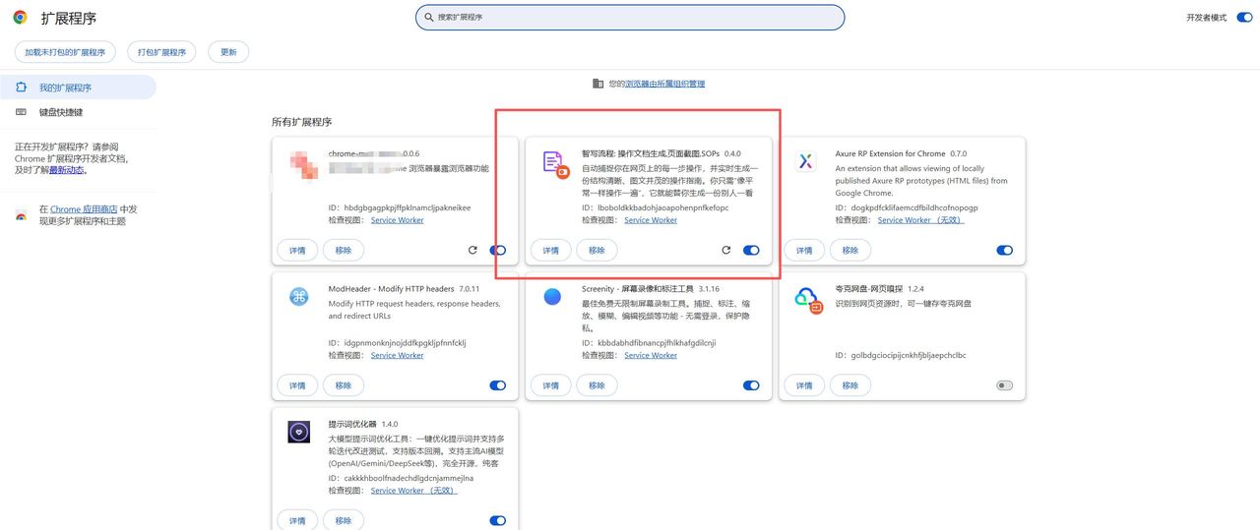Click the 我的扩展程序 sidebar icon
The height and width of the screenshot is (530, 1260).
21,88
